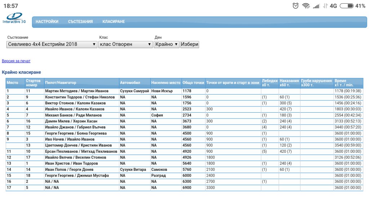Click the Interactive 3G logo
The image size is (369, 208).
coord(14,18)
